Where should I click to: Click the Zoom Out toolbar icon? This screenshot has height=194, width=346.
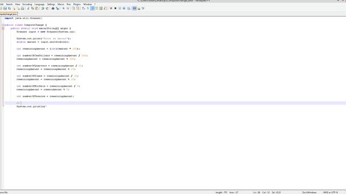click(68, 9)
